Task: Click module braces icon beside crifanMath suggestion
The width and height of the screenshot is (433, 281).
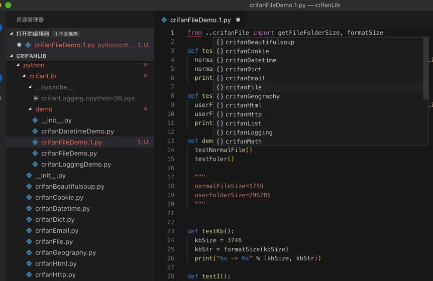Action: click(220, 141)
